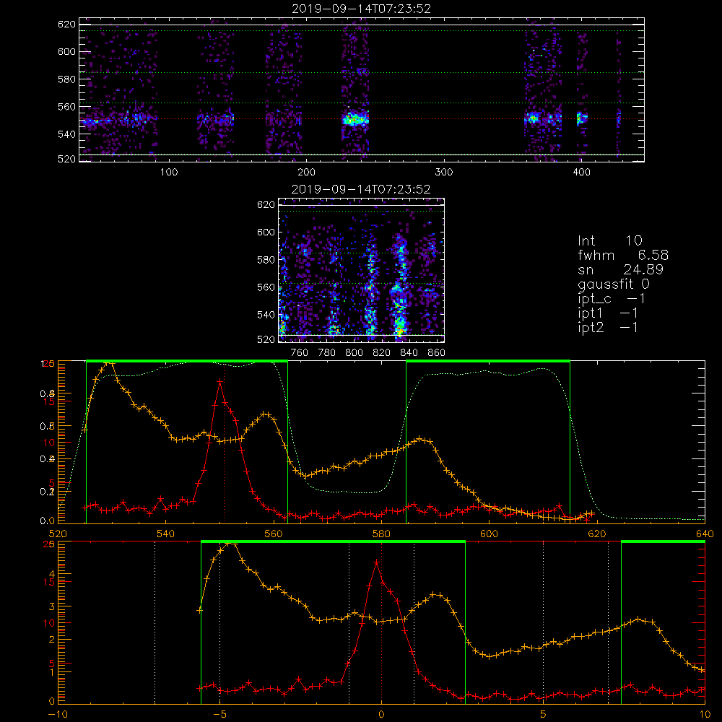Click the brightest blob in the top spectrogram
Image resolution: width=722 pixels, height=722 pixels.
(355, 119)
